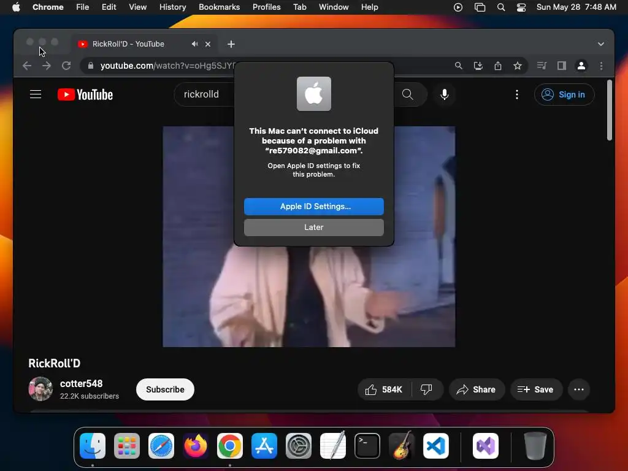Launch GarageBand from the Dock
Screen dimensions: 628x471
[x=402, y=446]
